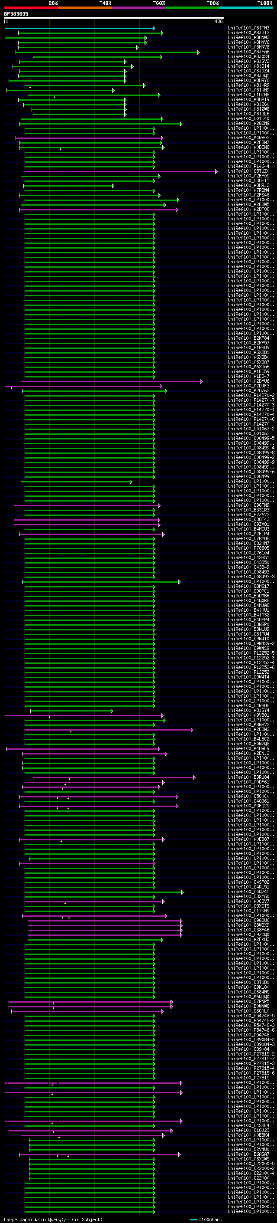Select hit label UniRef100_A2DJF3
The width and height of the screenshot is (277, 1223).
[248, 386]
